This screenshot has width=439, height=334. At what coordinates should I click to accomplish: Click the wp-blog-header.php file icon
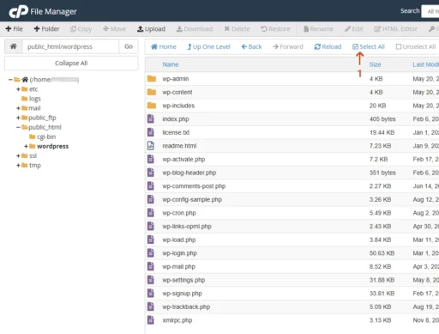click(151, 173)
